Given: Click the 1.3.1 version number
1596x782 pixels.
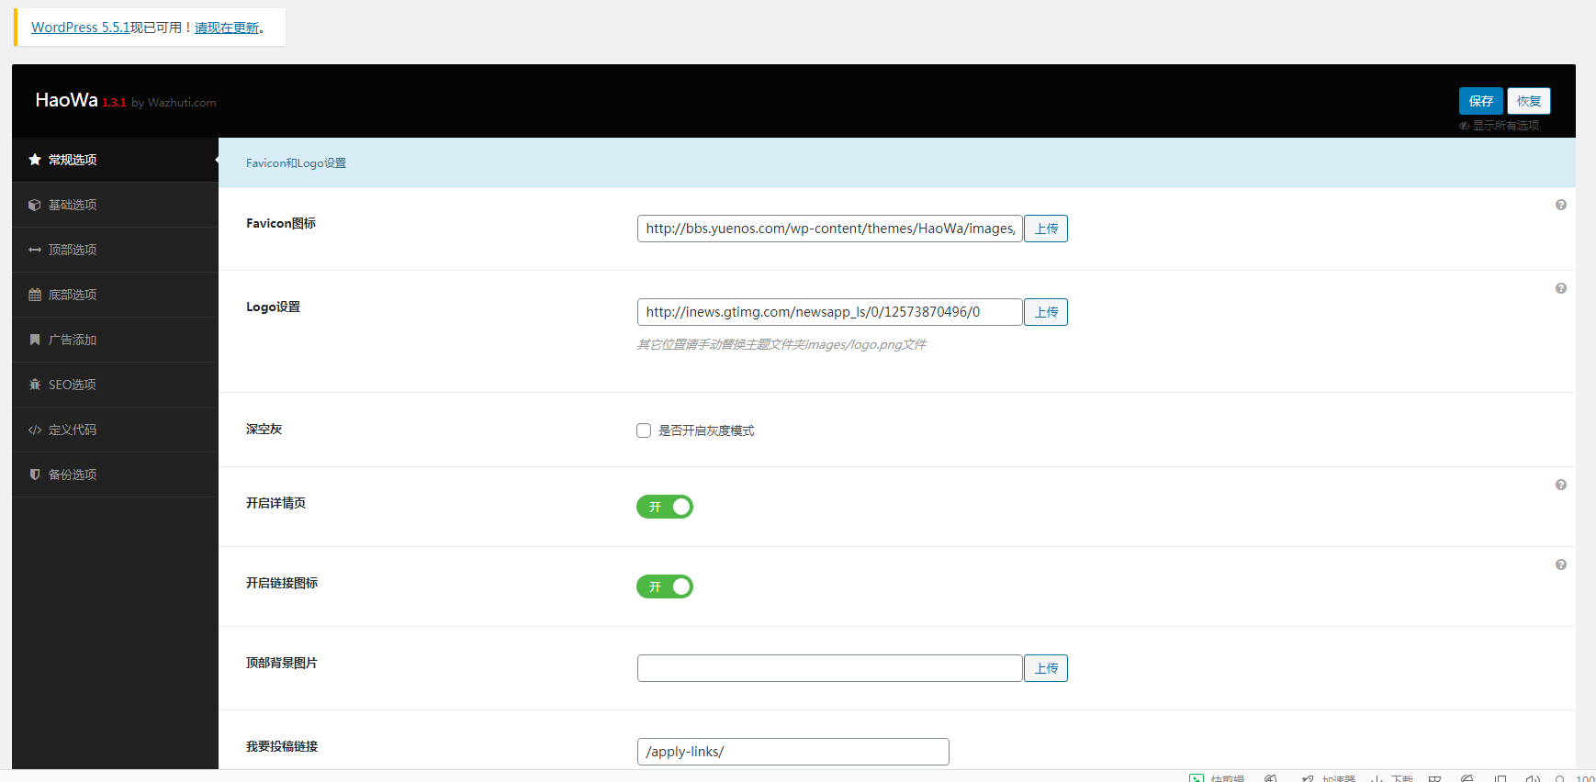Looking at the screenshot, I should pyautogui.click(x=114, y=103).
